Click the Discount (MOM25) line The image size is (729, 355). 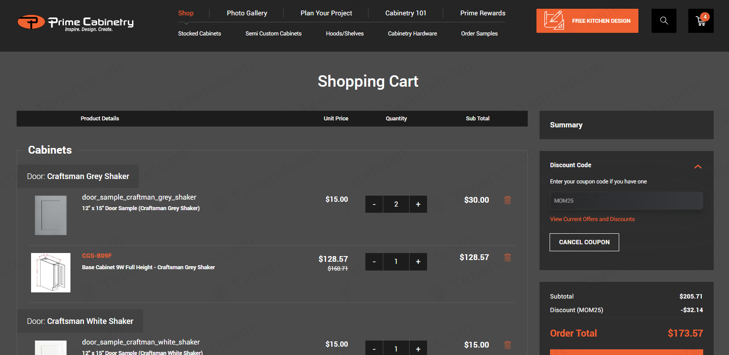(x=627, y=310)
